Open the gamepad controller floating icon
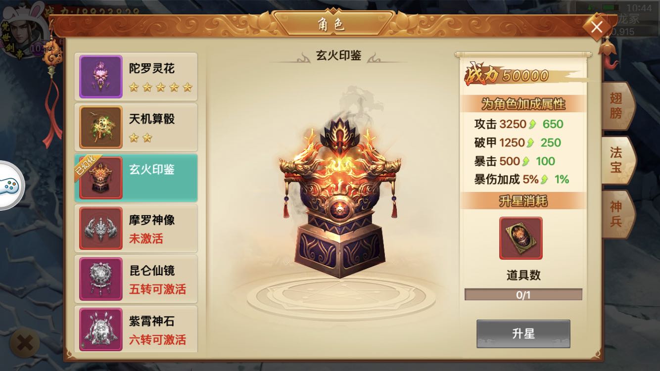 coord(10,185)
